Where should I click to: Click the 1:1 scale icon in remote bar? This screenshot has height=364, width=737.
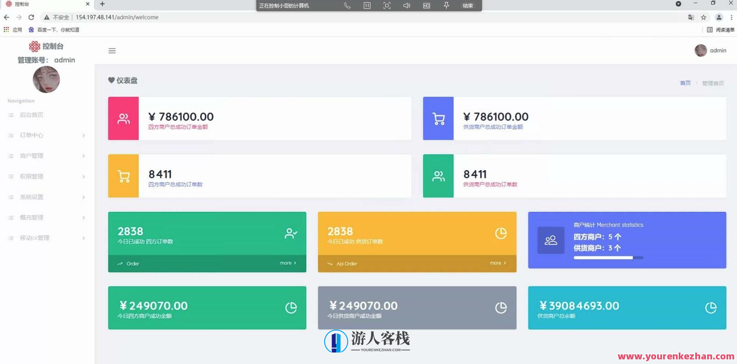click(x=367, y=6)
